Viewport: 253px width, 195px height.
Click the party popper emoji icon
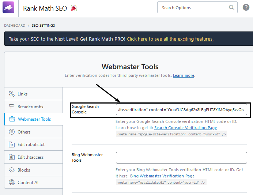pyautogui.click(x=74, y=8)
